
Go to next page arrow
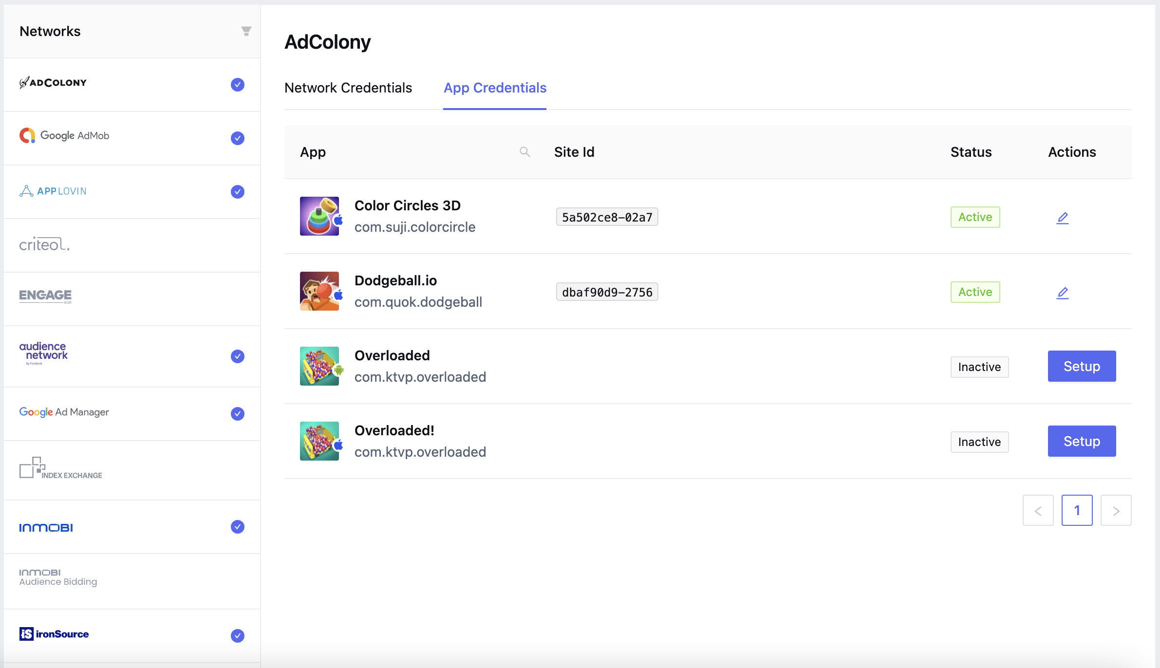[x=1116, y=510]
